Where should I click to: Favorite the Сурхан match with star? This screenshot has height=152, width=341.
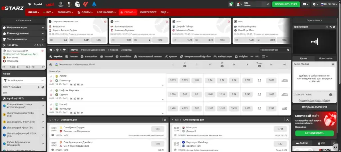click(51, 95)
